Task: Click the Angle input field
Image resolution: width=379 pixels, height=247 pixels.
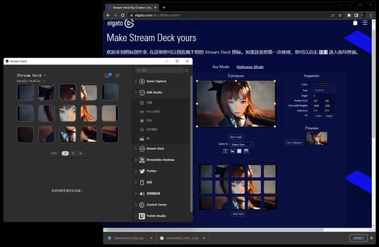Action: pos(323,96)
